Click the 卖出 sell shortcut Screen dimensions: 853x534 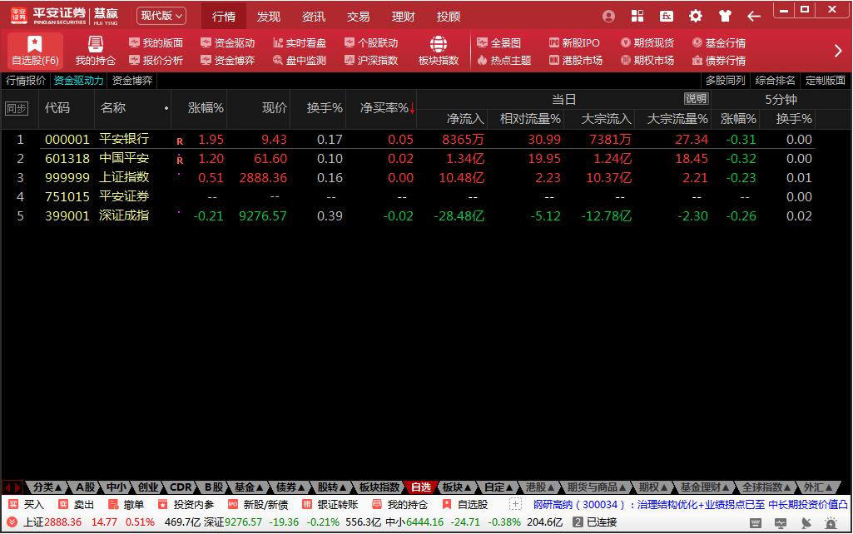click(x=77, y=505)
